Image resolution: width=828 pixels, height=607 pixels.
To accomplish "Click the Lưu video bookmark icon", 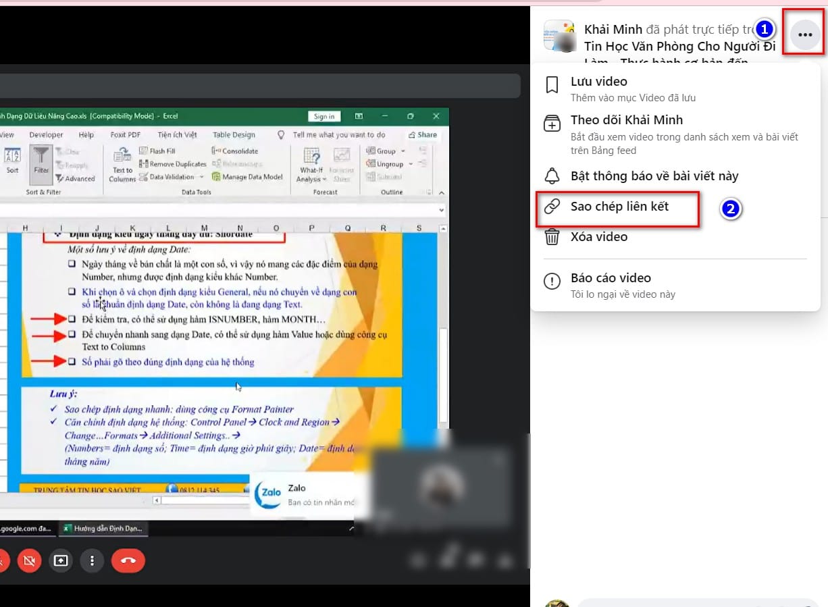I will coord(552,84).
